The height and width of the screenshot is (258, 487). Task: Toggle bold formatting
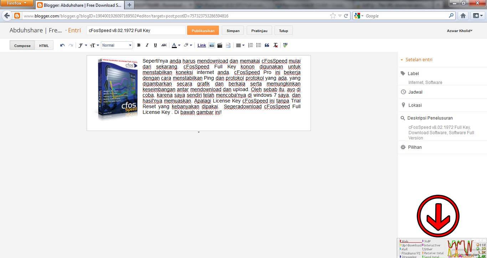pos(139,45)
